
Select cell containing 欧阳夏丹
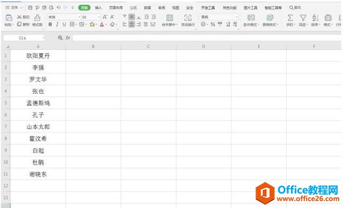point(38,56)
